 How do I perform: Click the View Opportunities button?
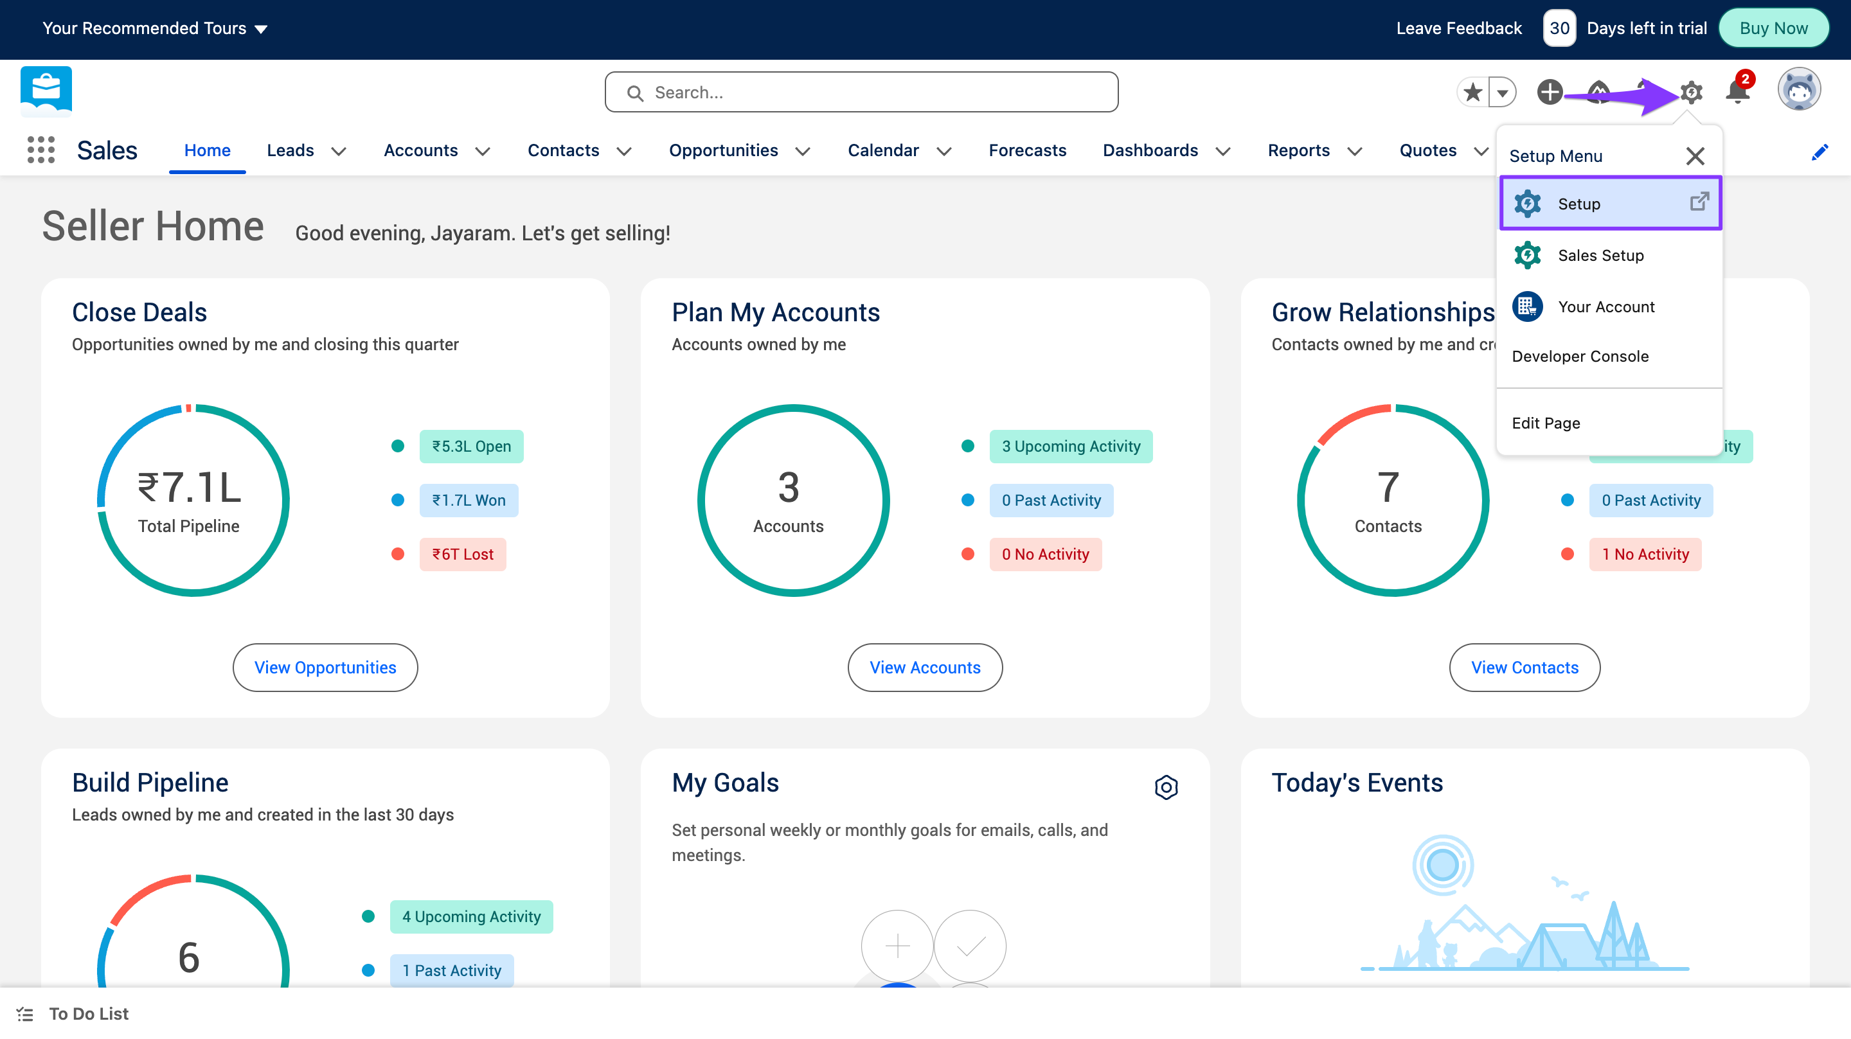(325, 667)
